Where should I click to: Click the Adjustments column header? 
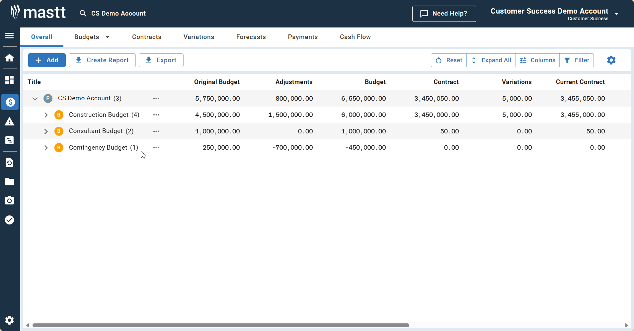tap(294, 82)
